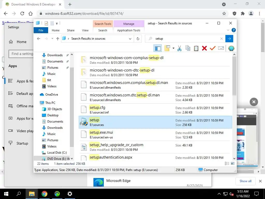The image size is (265, 199).
Task: Toggle the navigation pane layout icon
Action: (158, 48)
